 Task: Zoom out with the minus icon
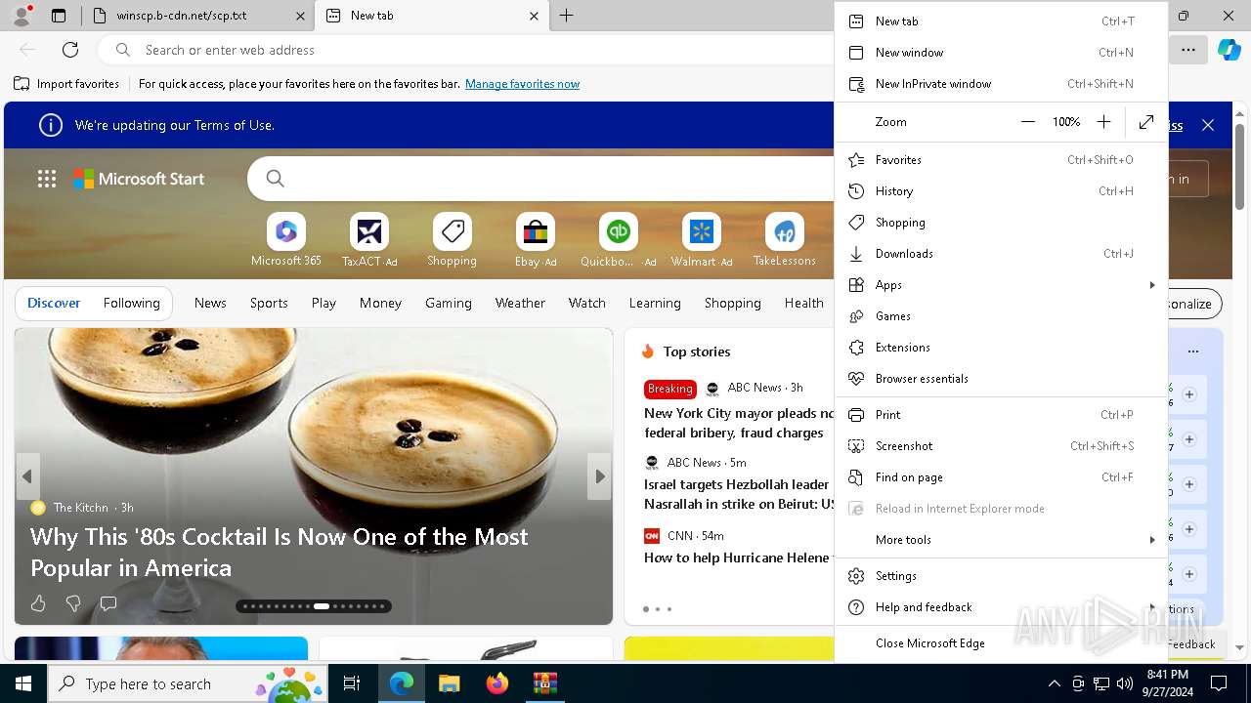1027,122
